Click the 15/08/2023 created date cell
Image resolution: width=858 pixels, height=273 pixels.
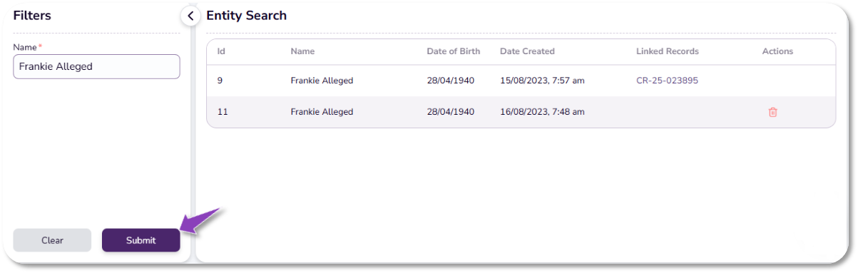coord(542,81)
